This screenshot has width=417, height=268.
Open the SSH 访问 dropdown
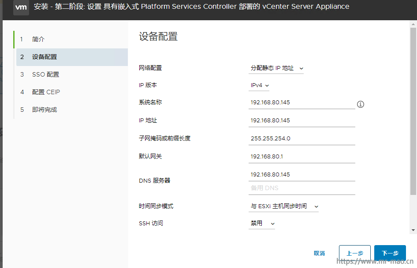(x=262, y=224)
